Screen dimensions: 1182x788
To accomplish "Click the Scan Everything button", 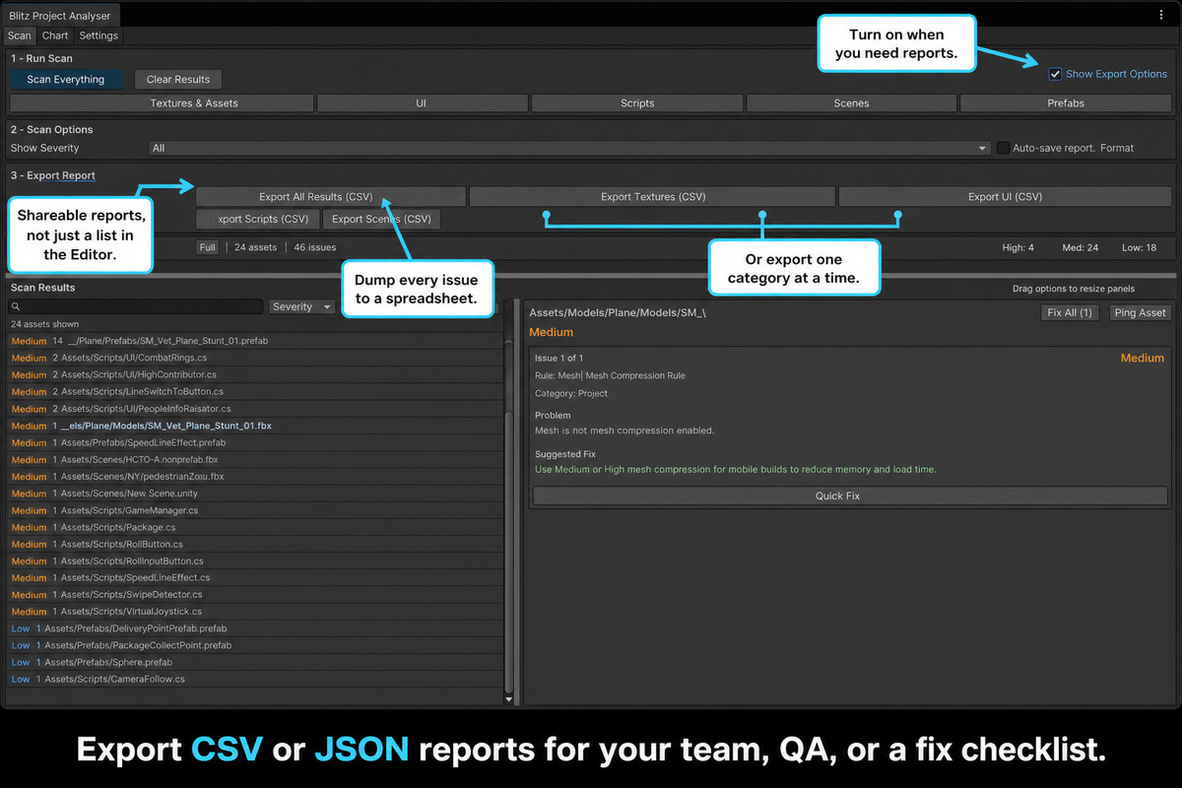I will 66,80.
